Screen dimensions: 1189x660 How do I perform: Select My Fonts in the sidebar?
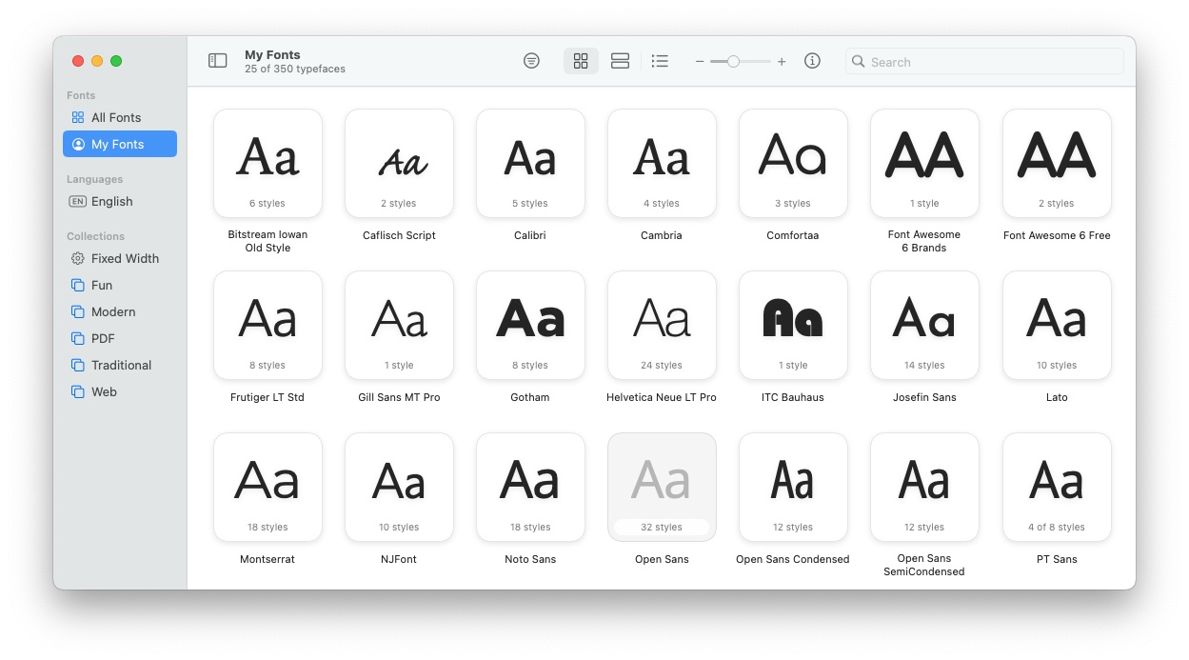(120, 144)
